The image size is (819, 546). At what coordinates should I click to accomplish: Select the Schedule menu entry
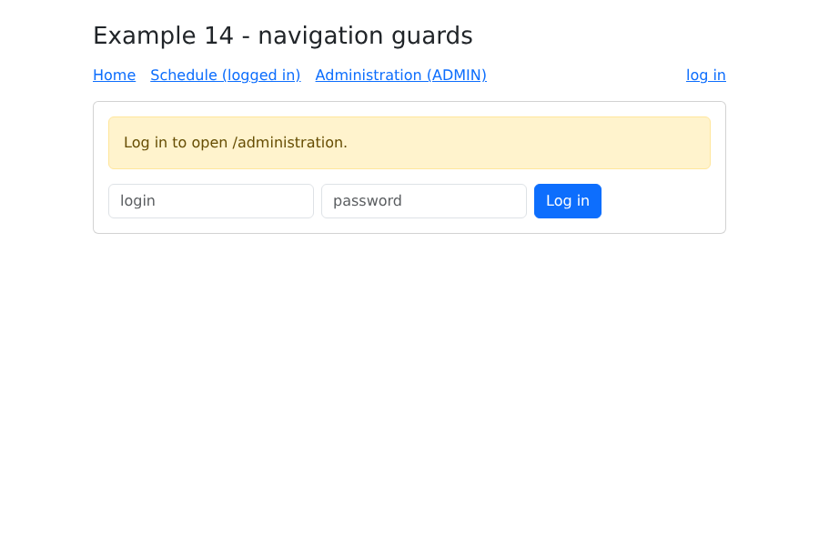[x=225, y=76]
